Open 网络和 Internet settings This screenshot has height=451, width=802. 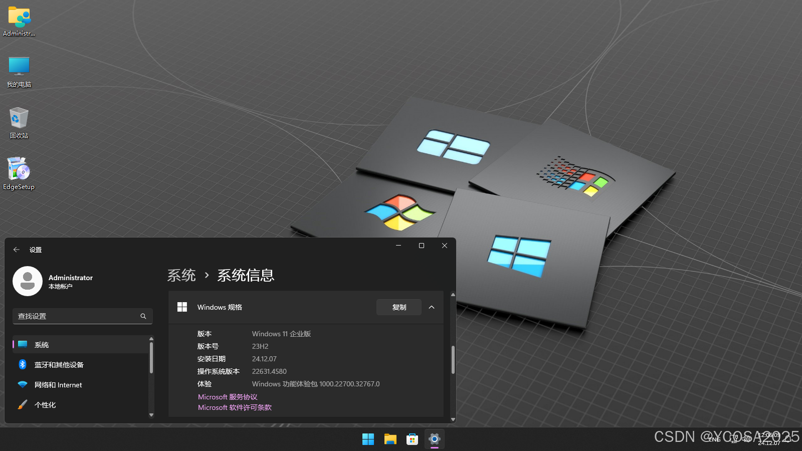pyautogui.click(x=80, y=385)
